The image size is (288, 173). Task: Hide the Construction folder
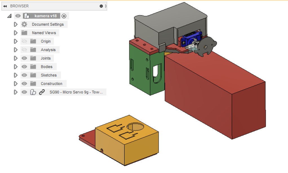(x=24, y=84)
